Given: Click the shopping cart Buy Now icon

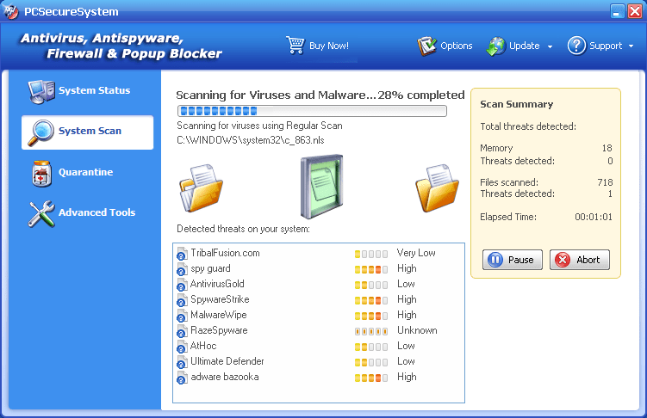Looking at the screenshot, I should click(x=296, y=45).
